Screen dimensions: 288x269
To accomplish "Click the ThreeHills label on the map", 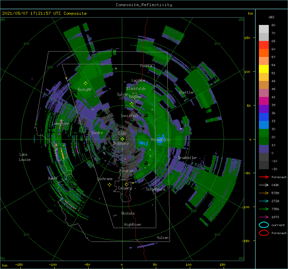I will (161, 140).
